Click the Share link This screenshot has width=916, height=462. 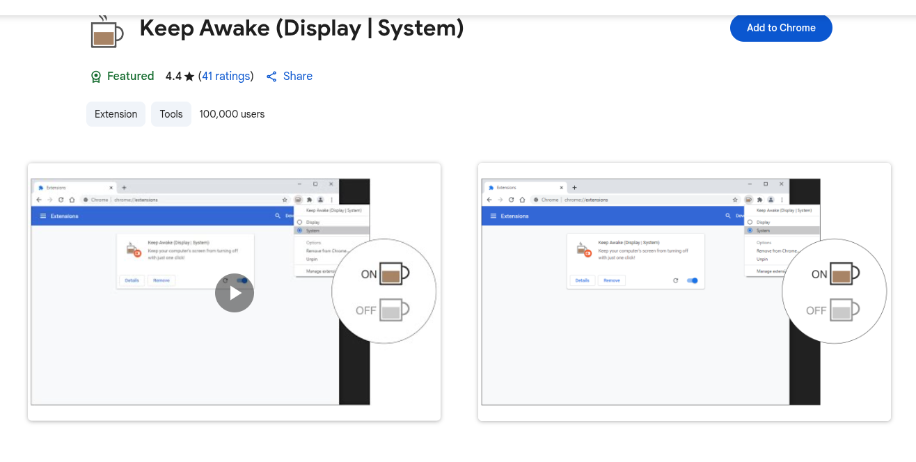click(x=298, y=77)
